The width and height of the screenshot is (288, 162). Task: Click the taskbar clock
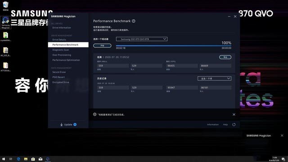tap(274, 159)
